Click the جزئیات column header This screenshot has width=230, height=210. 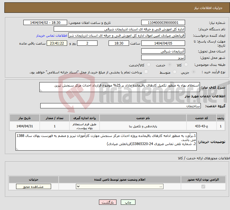pos(34,179)
